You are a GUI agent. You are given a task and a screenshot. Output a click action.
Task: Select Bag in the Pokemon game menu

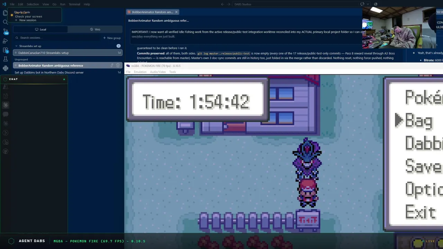(418, 121)
